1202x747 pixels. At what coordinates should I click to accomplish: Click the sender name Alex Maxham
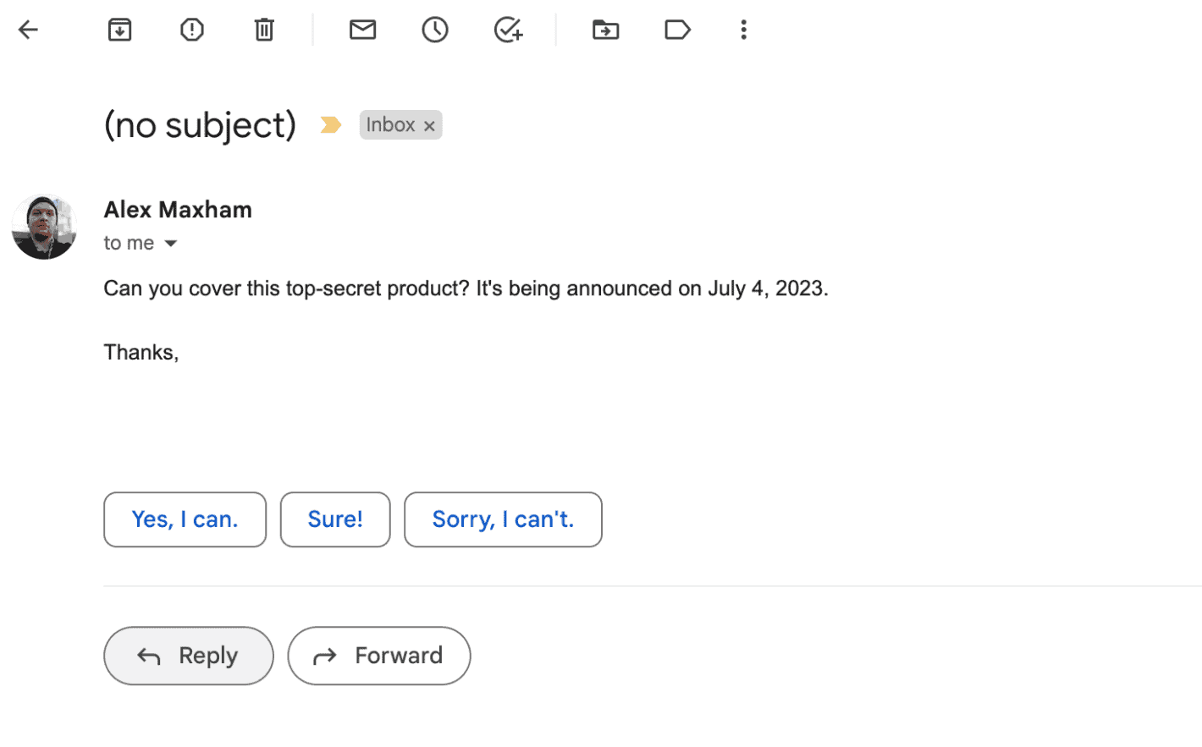(x=178, y=210)
